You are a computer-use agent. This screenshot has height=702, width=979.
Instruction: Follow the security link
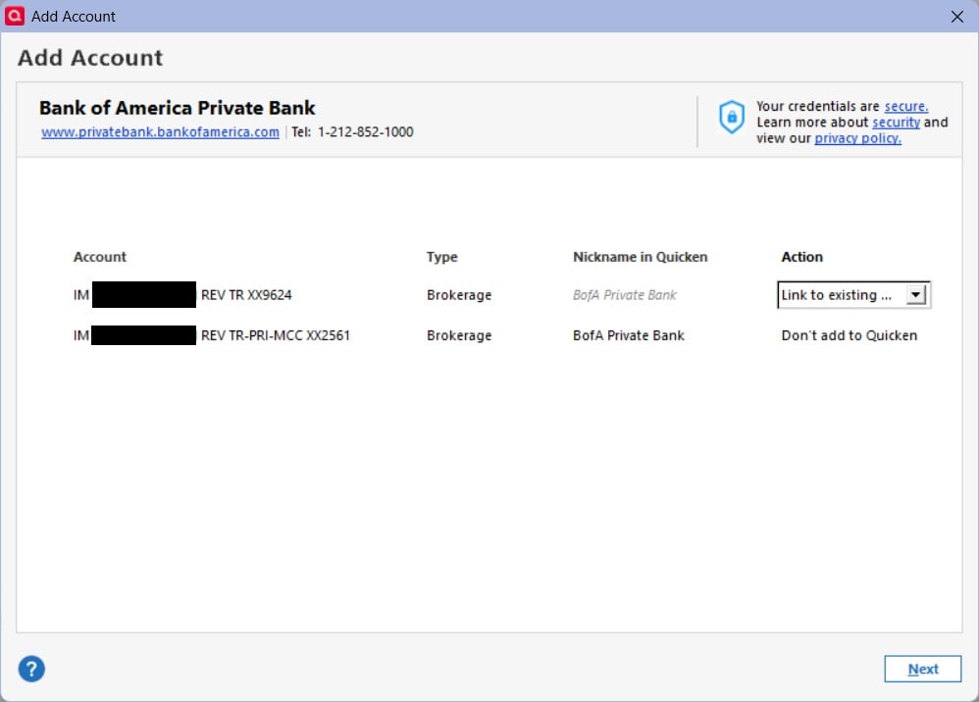[896, 123]
